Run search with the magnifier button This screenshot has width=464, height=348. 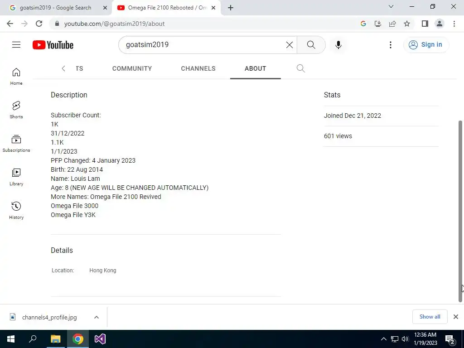click(x=311, y=45)
